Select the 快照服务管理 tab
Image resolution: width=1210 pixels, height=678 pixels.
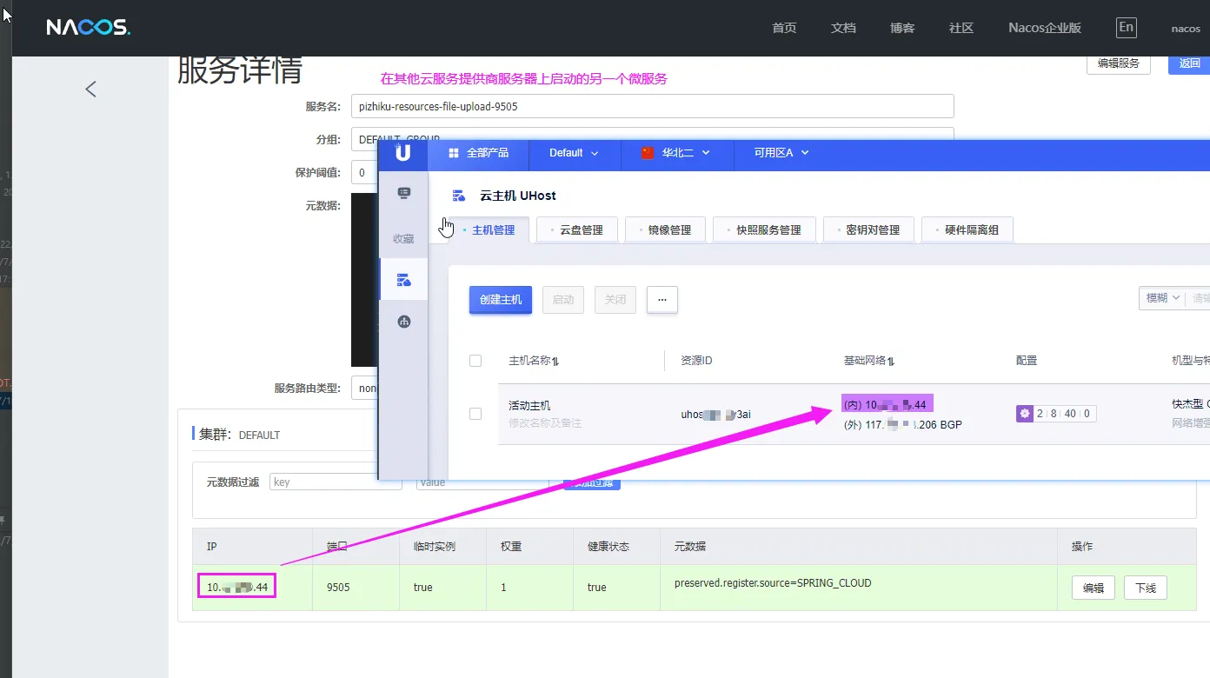click(x=764, y=230)
